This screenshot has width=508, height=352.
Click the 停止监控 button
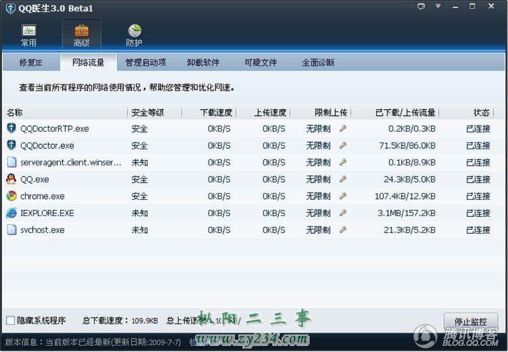coord(471,322)
